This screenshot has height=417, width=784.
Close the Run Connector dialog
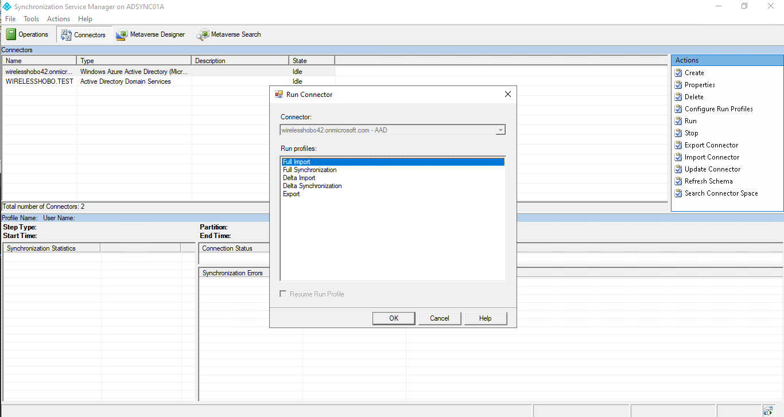pyautogui.click(x=507, y=95)
